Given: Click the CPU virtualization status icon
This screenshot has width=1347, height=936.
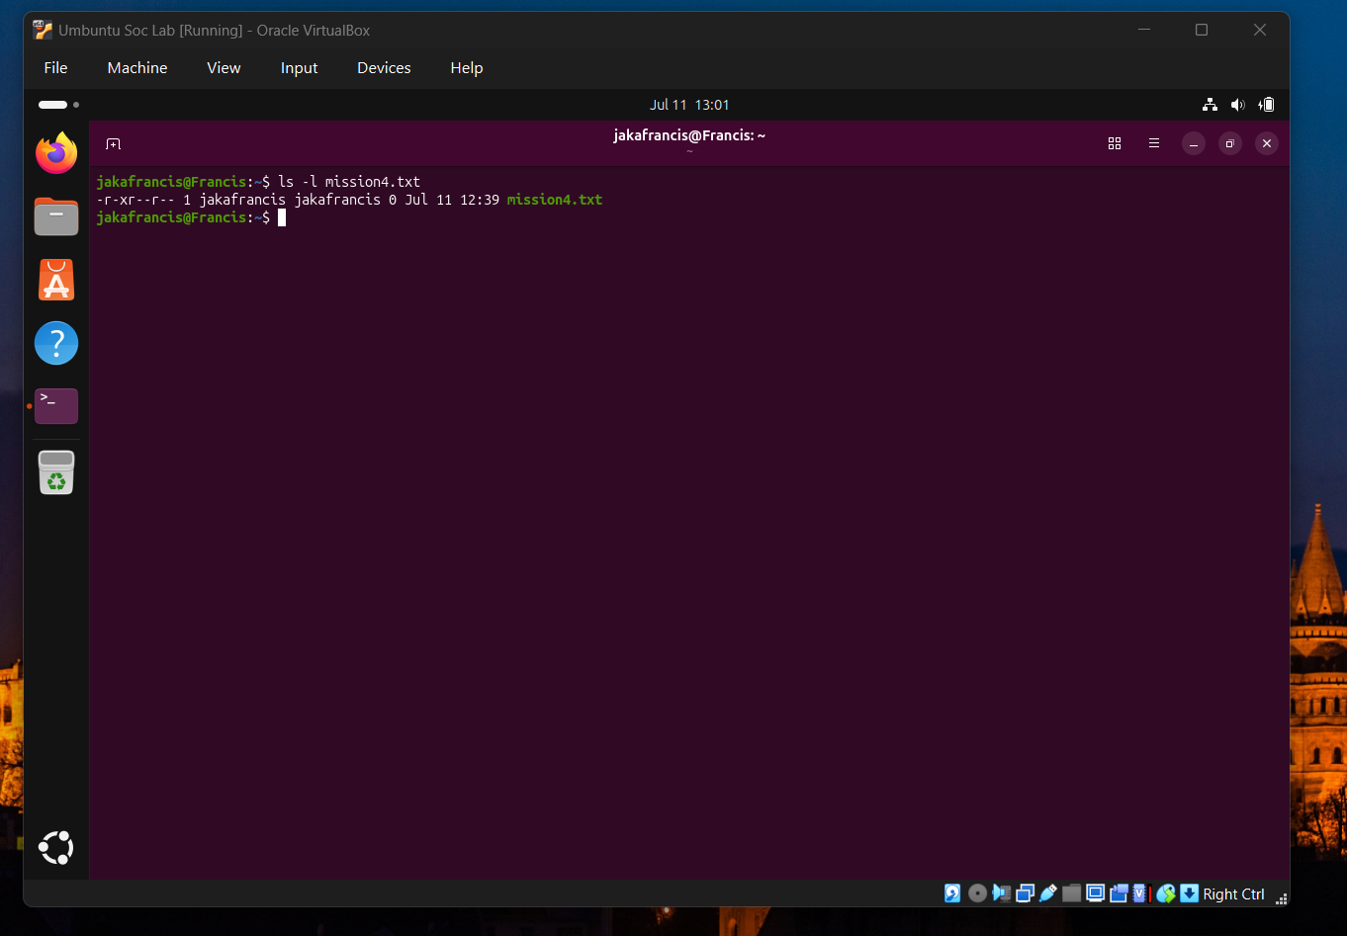Looking at the screenshot, I should pyautogui.click(x=1139, y=893).
